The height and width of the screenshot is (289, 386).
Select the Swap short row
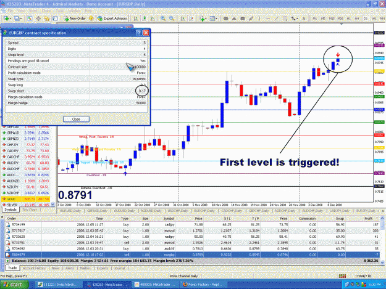[x=77, y=91]
